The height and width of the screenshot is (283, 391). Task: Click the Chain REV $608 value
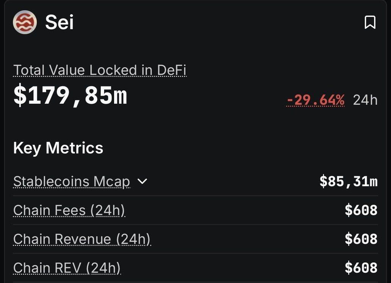[x=361, y=268]
